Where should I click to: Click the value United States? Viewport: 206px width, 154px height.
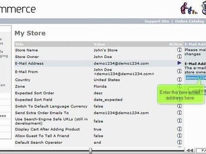[107, 80]
